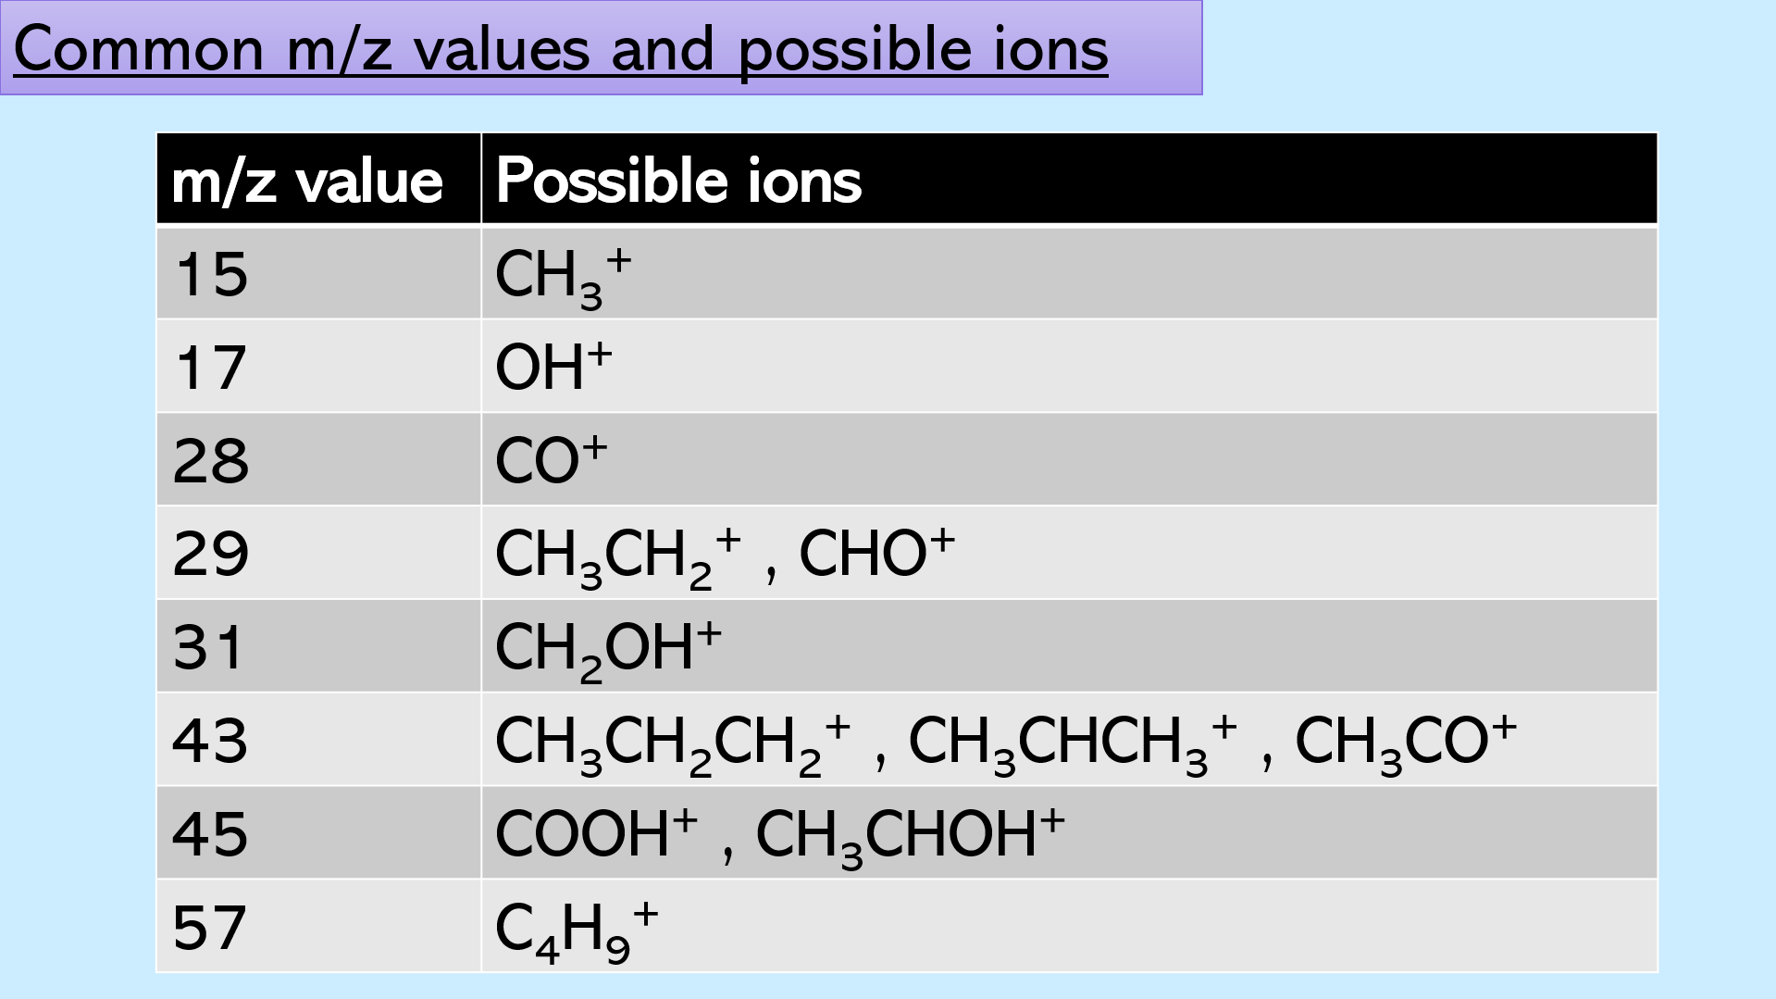The image size is (1776, 999).
Task: Click the CO+ ion entry
Action: pos(551,459)
